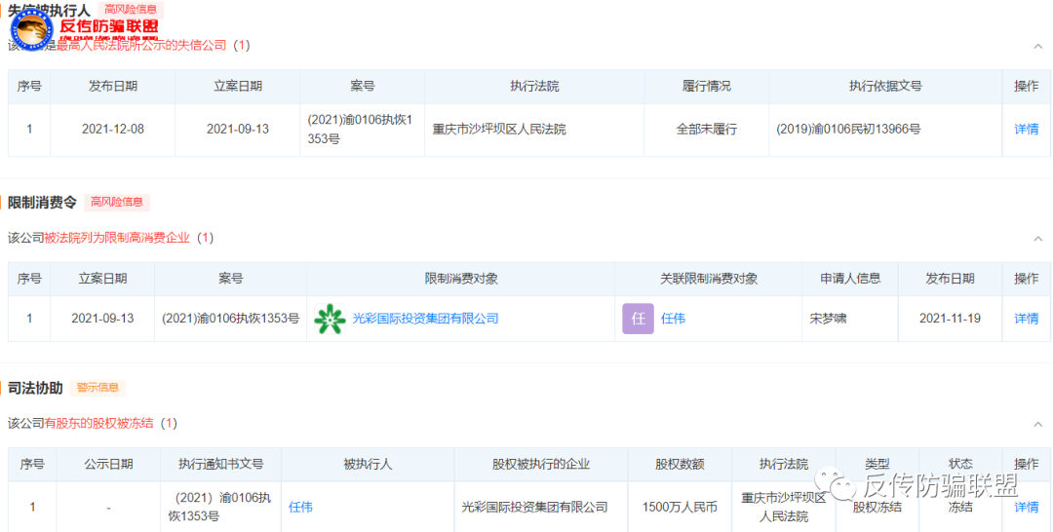Select the 冻结 status cell
The width and height of the screenshot is (1053, 532).
coord(960,508)
